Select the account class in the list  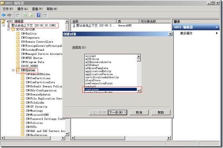111,56
